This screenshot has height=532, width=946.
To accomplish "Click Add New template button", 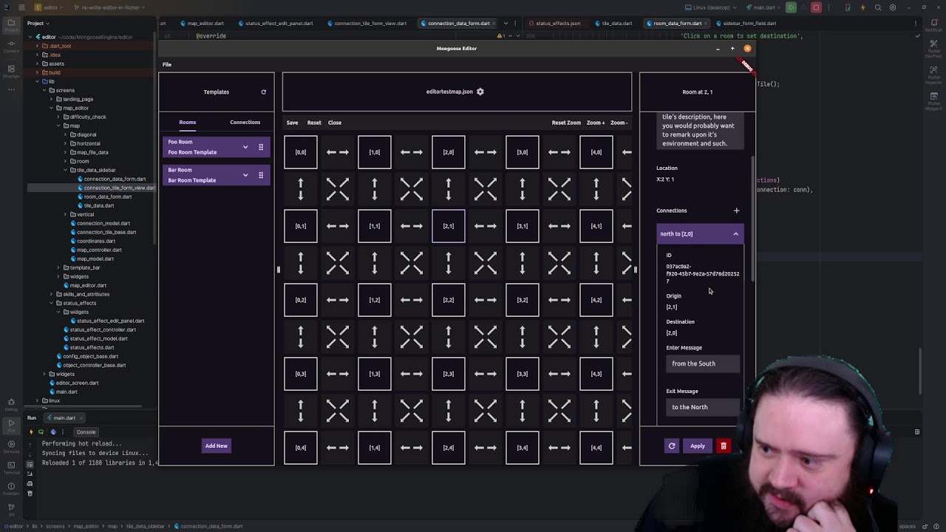I will click(217, 446).
